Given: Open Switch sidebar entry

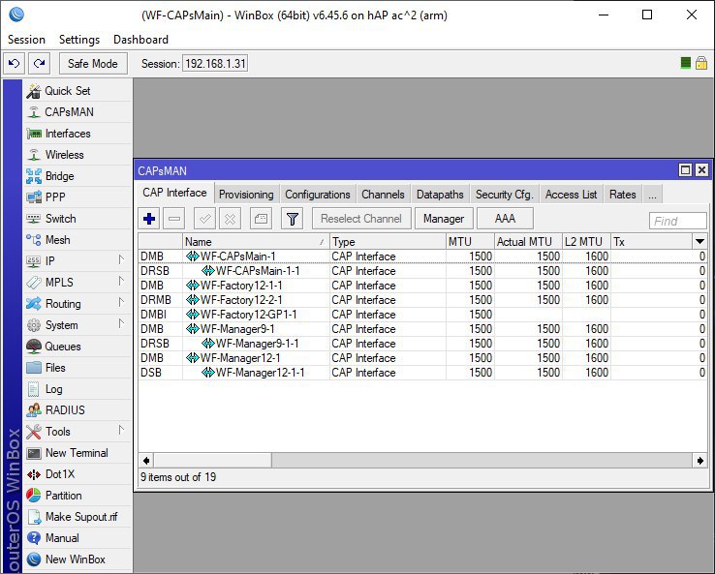Looking at the screenshot, I should click(x=77, y=219).
